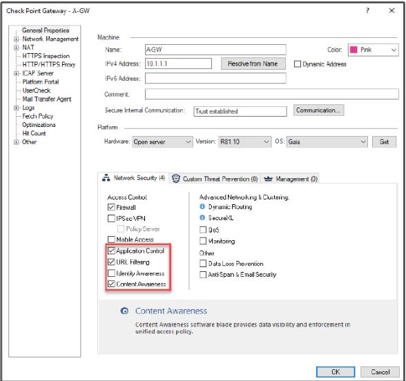Click the SecureXL info icon
This screenshot has height=381, width=406.
[202, 217]
